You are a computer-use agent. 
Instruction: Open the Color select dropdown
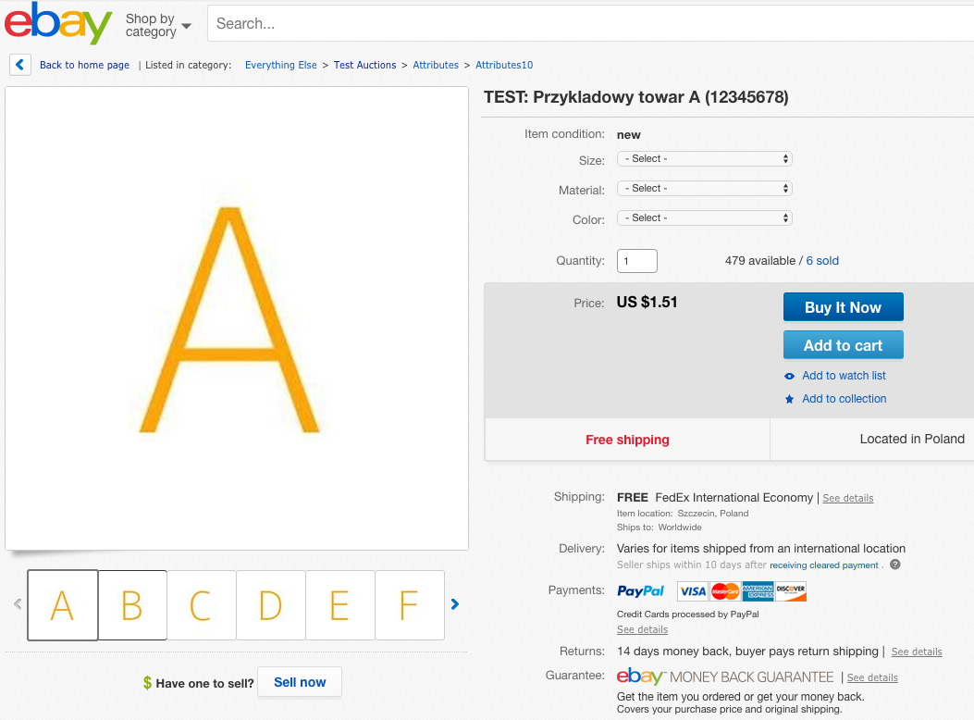click(705, 218)
